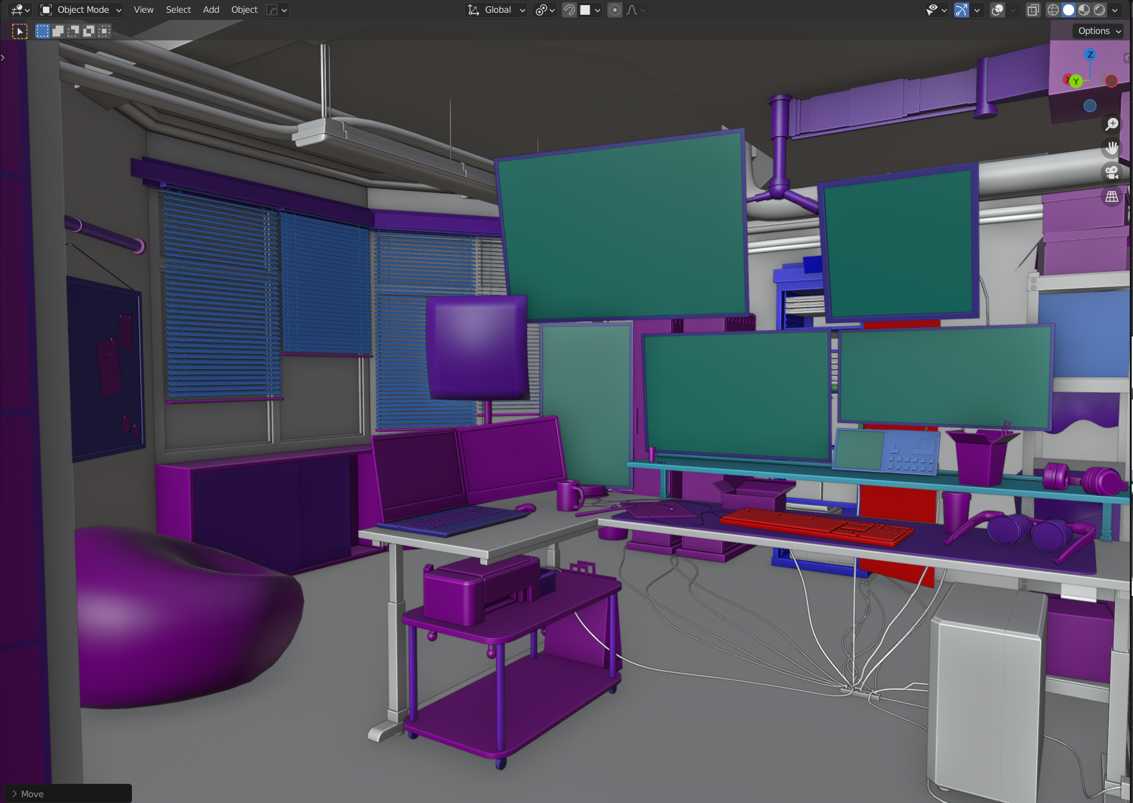Image resolution: width=1133 pixels, height=803 pixels.
Task: Select the red keyboard on the desk
Action: (x=817, y=526)
